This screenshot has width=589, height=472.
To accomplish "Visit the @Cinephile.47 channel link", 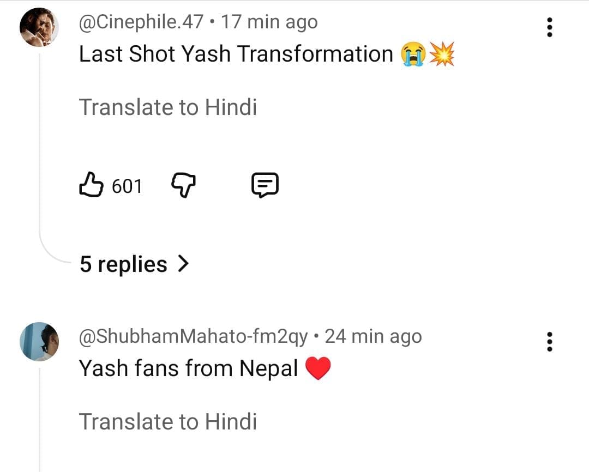I will (x=141, y=22).
